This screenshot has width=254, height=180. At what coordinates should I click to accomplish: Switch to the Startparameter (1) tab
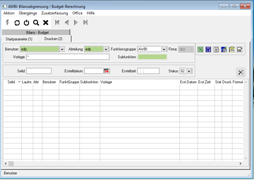(x=19, y=39)
